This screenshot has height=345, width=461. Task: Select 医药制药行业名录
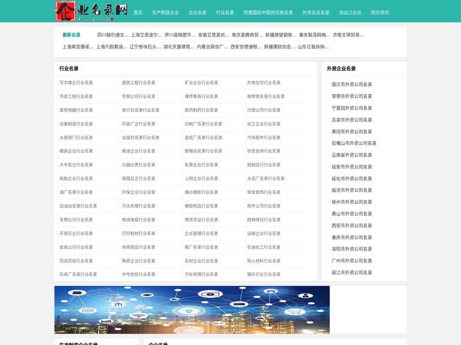tap(202, 111)
